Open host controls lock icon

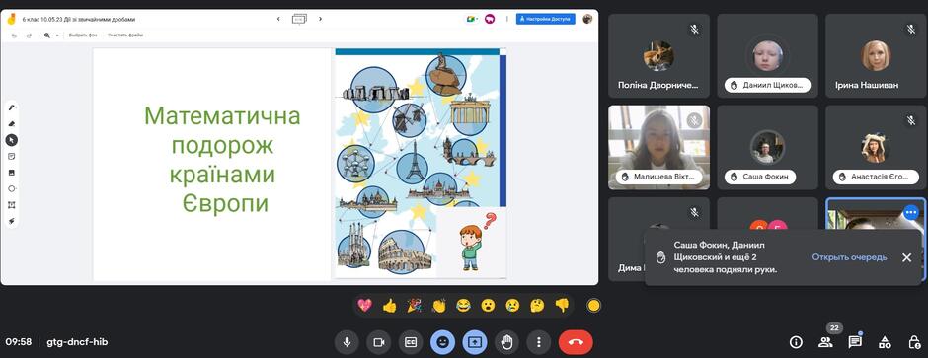tap(914, 341)
